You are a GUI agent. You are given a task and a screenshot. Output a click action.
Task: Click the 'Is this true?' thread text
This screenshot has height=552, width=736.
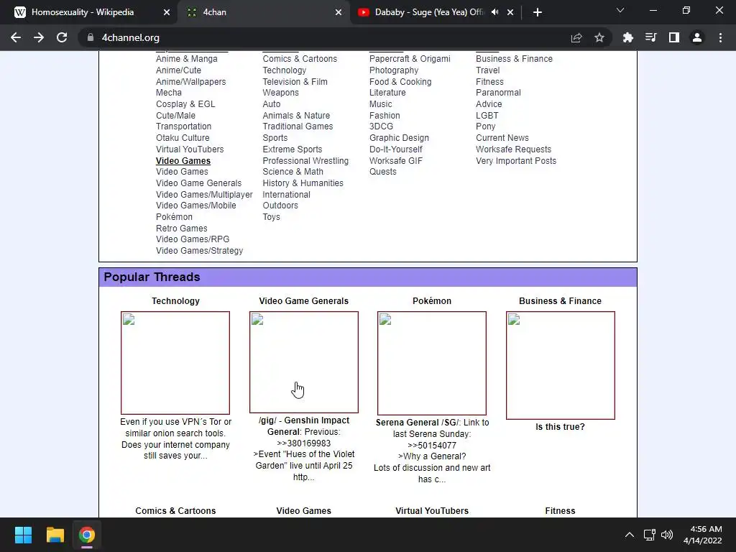tap(560, 427)
